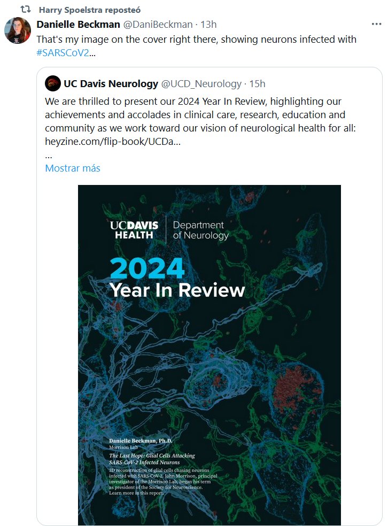This screenshot has height=526, width=388.
Task: Click the 2024 Year In Review title
Action: pyautogui.click(x=177, y=278)
